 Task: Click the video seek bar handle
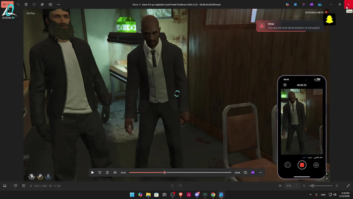tap(164, 172)
